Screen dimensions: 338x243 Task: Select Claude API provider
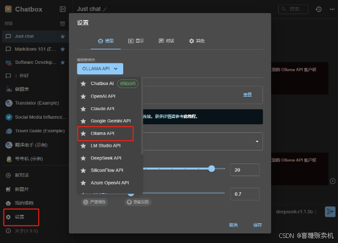(109, 109)
